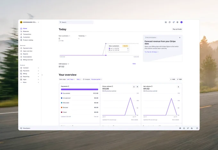Click the Succeeded purple status dot

tap(62, 93)
